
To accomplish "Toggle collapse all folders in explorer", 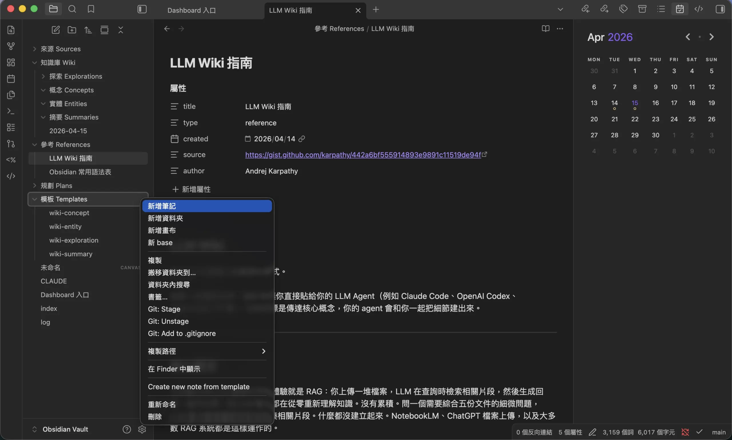I will coord(120,30).
